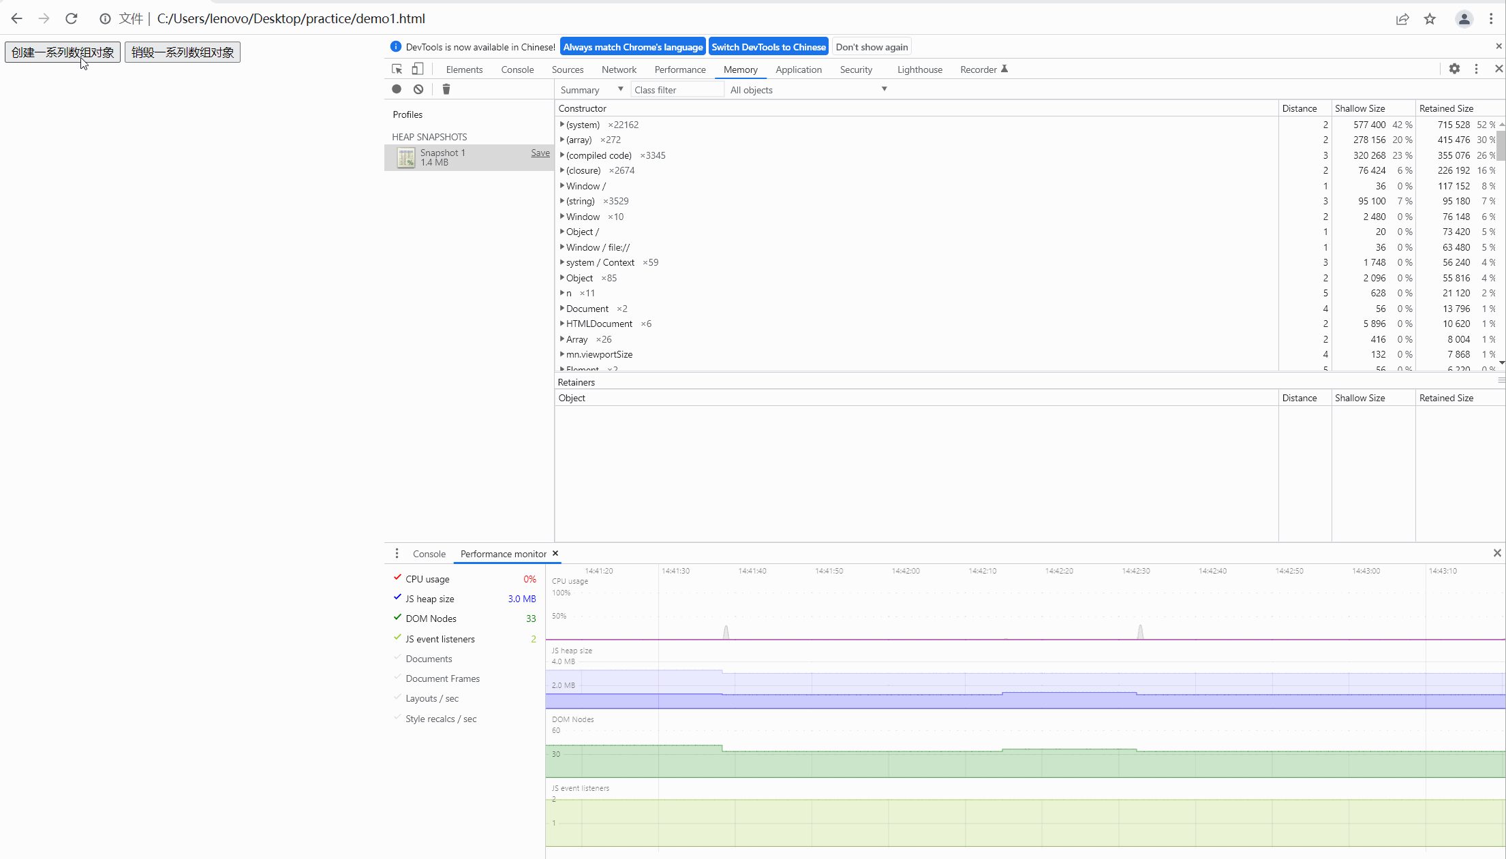Click the clear snapshots trash icon
Screen dimensions: 1506x859
[446, 89]
